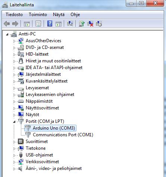Click the HID-laitteet device icon
The height and width of the screenshot is (177, 166).
(21, 54)
